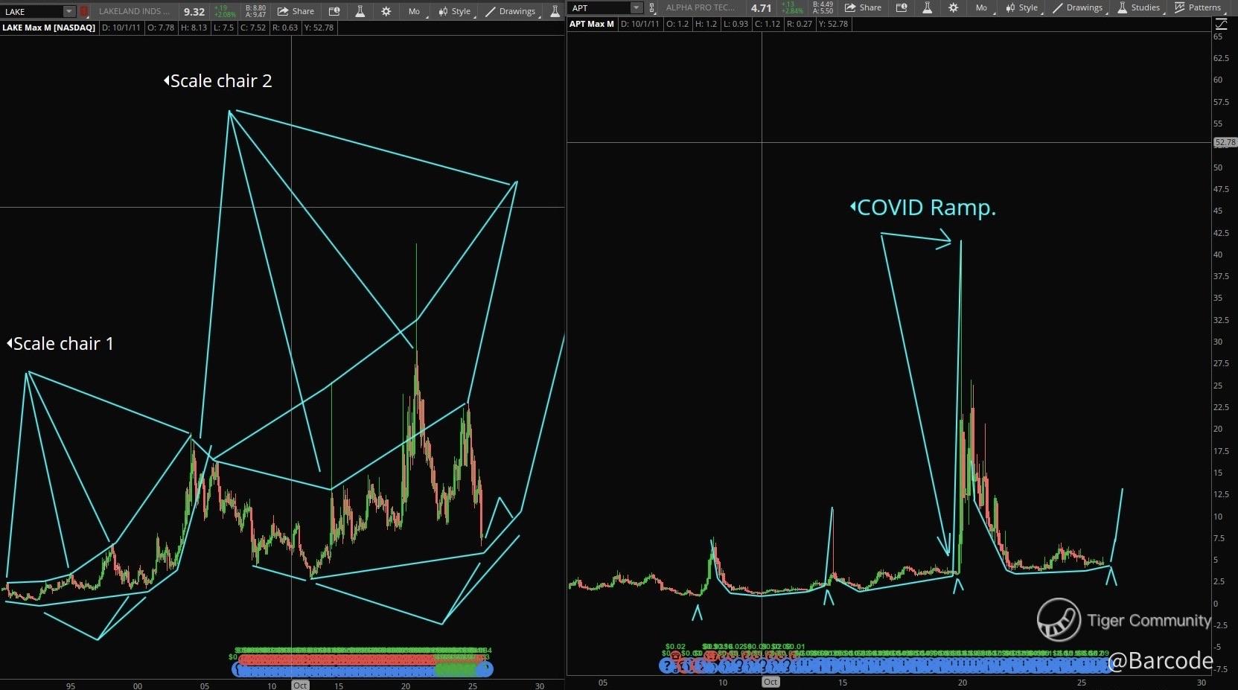Expand the APT symbol dropdown arrow

point(636,7)
